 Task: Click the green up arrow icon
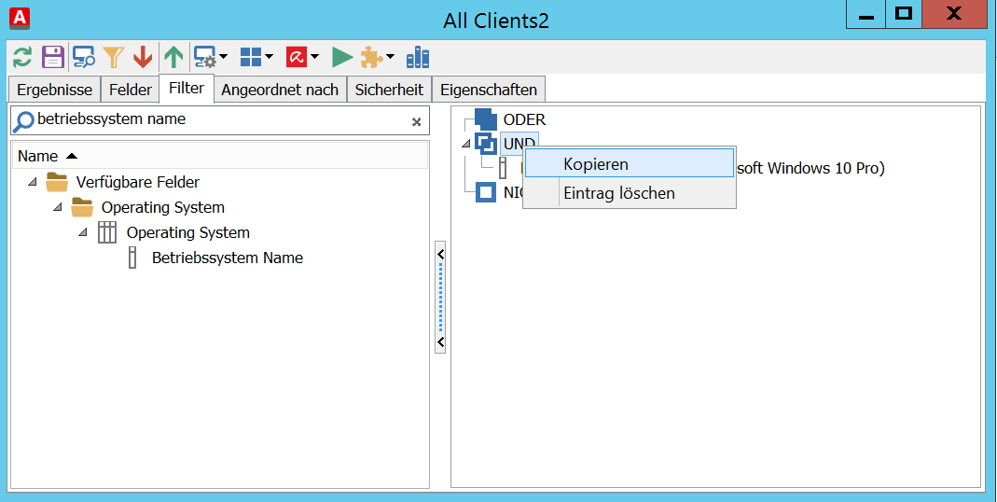coord(173,58)
